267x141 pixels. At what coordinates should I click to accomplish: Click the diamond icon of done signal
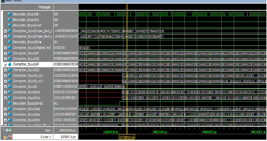coord(9,42)
